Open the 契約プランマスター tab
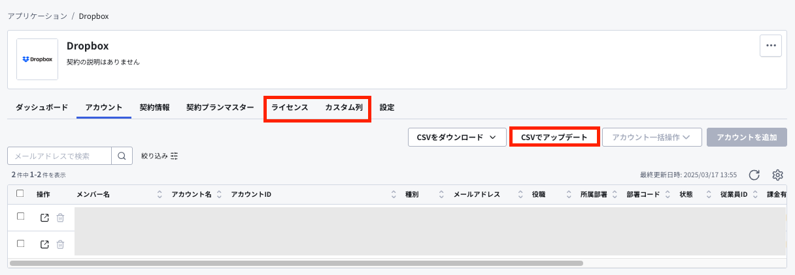The height and width of the screenshot is (275, 795). point(220,108)
